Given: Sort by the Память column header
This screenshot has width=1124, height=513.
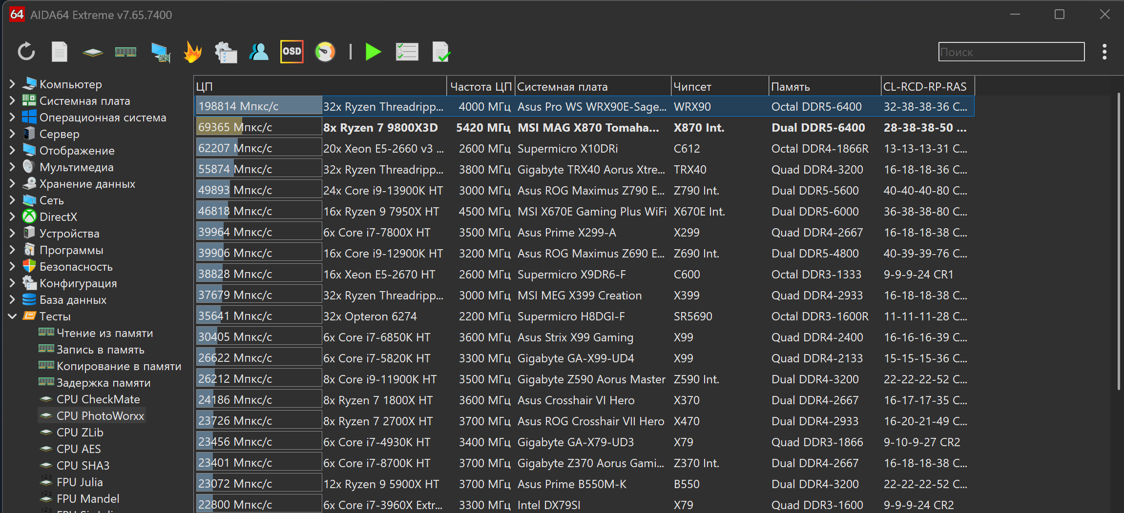Looking at the screenshot, I should tap(825, 86).
